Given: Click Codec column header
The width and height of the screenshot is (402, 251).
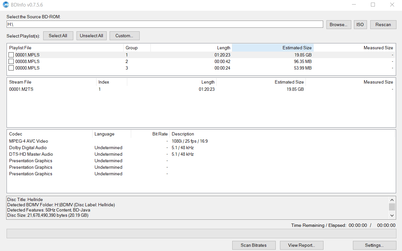Looking at the screenshot, I should tap(50, 134).
